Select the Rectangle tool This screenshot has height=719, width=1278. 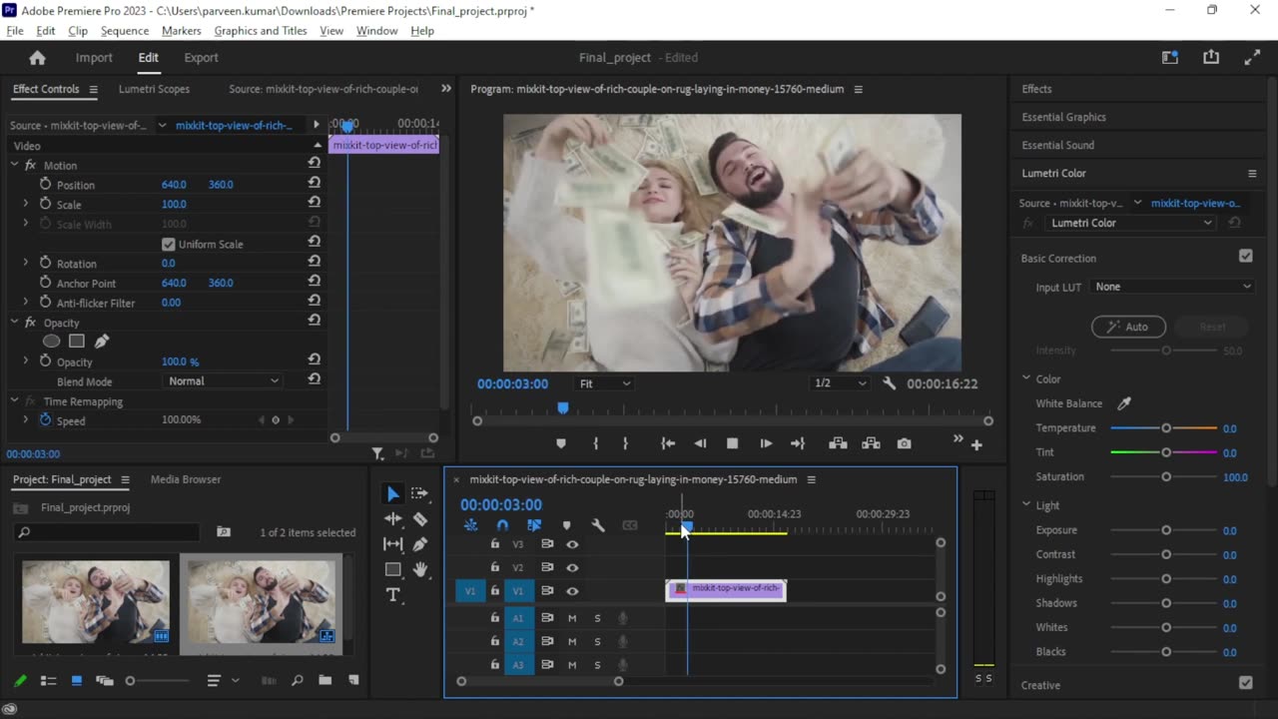coord(393,569)
